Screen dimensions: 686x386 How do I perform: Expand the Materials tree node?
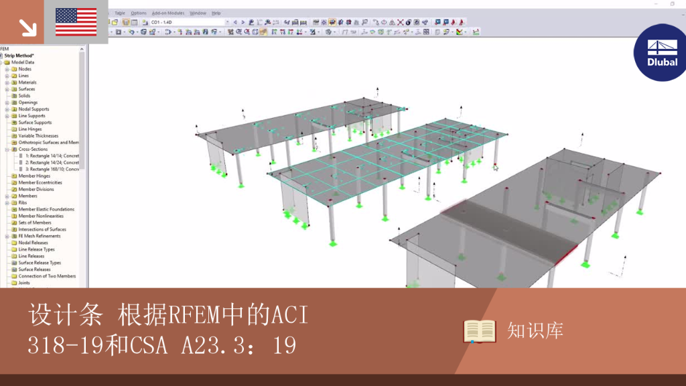pos(7,82)
